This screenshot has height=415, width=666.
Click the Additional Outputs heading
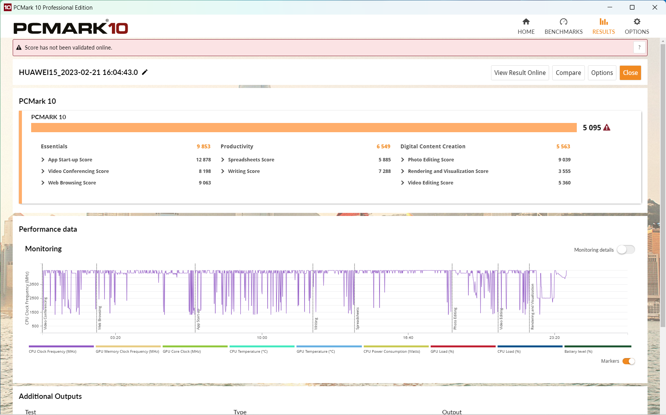click(50, 396)
